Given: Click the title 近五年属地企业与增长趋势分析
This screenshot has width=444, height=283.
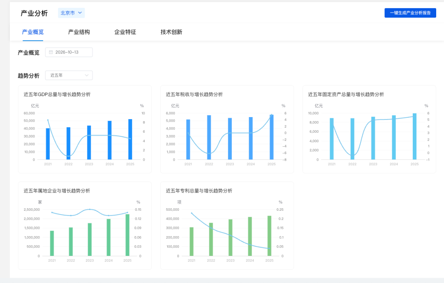Looking at the screenshot, I should tap(57, 191).
